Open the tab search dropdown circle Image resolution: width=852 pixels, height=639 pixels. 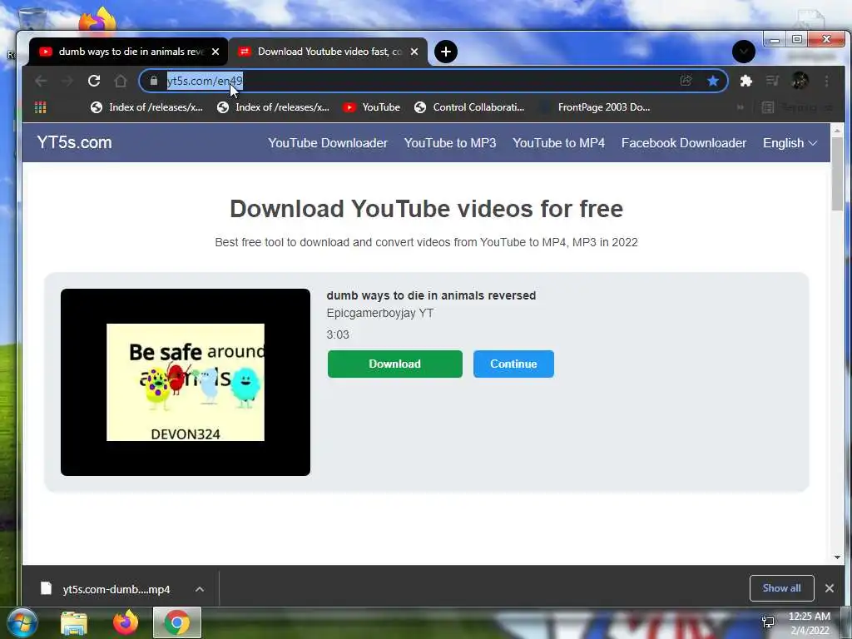click(743, 52)
